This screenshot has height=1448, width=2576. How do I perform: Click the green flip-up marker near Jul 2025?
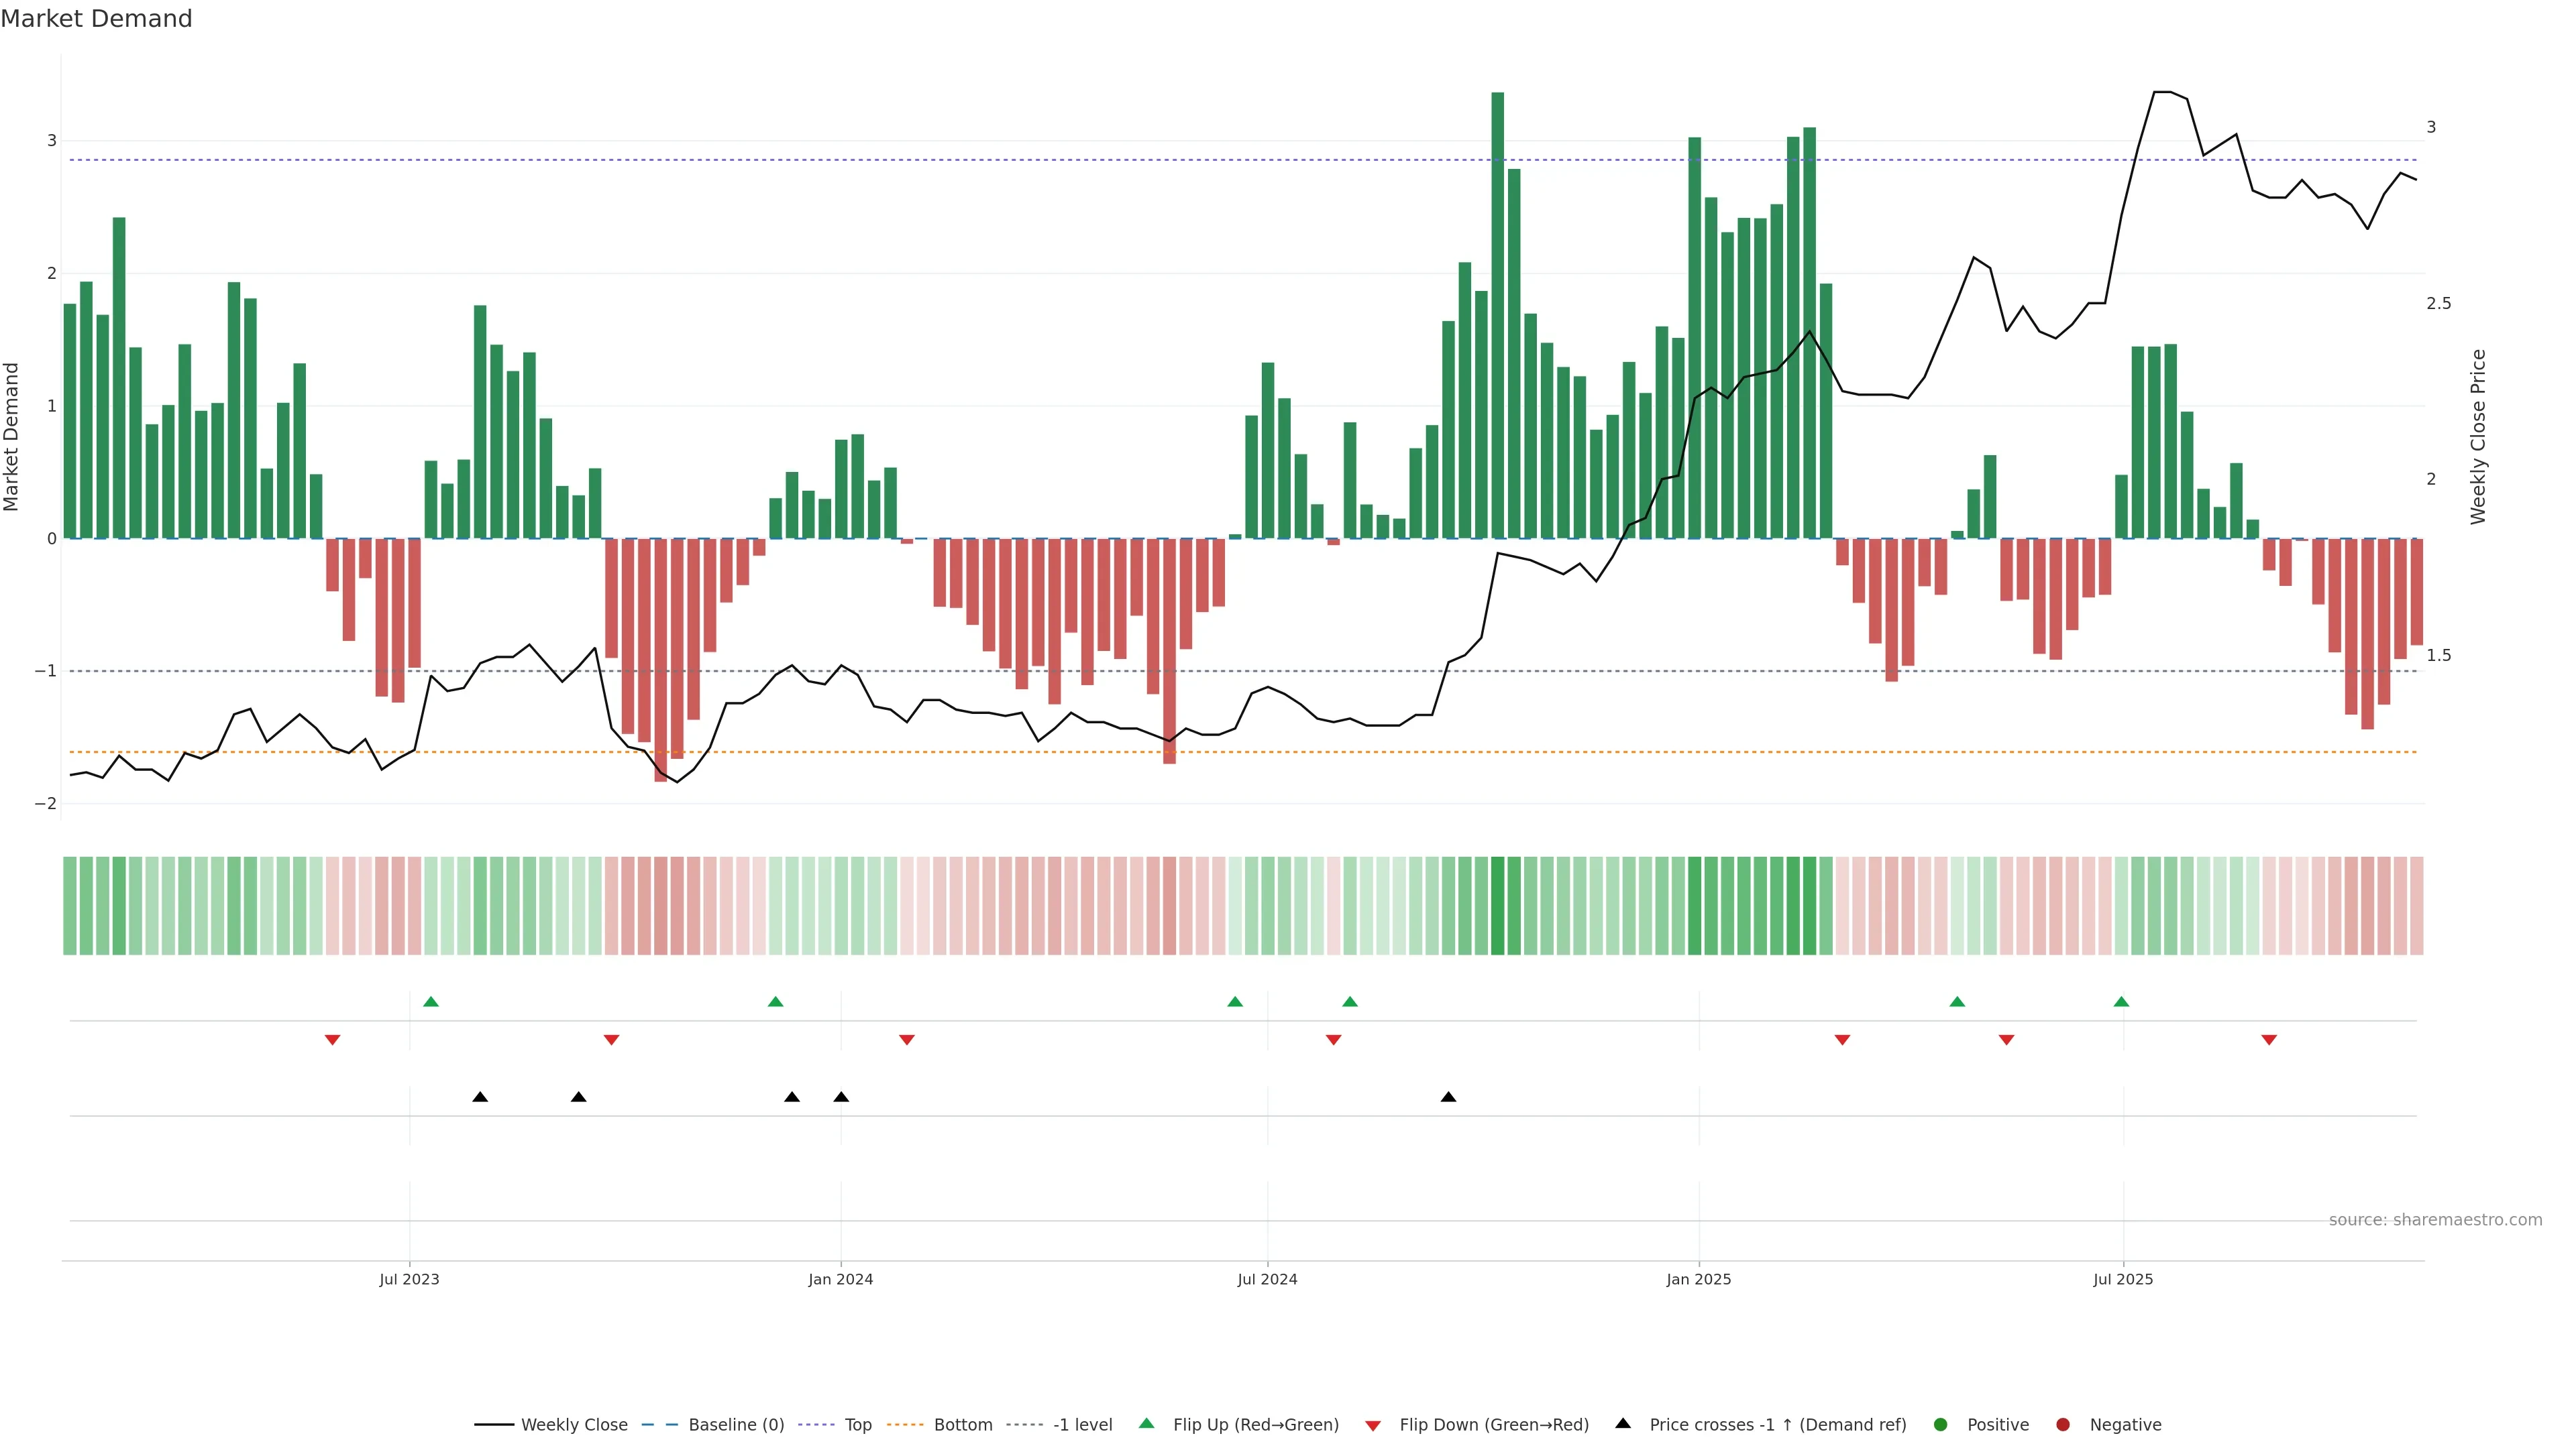pos(2121,1002)
